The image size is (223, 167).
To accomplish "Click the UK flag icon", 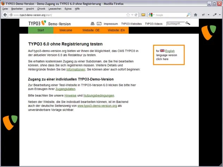I will click(x=162, y=51).
